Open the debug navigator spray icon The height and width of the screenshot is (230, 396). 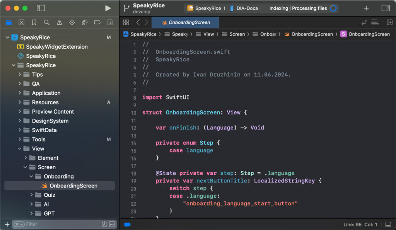(x=85, y=22)
